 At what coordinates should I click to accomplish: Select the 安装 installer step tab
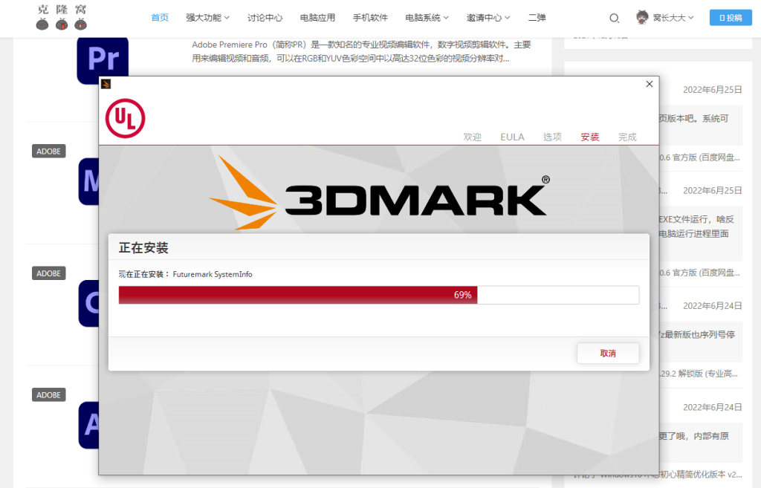589,137
